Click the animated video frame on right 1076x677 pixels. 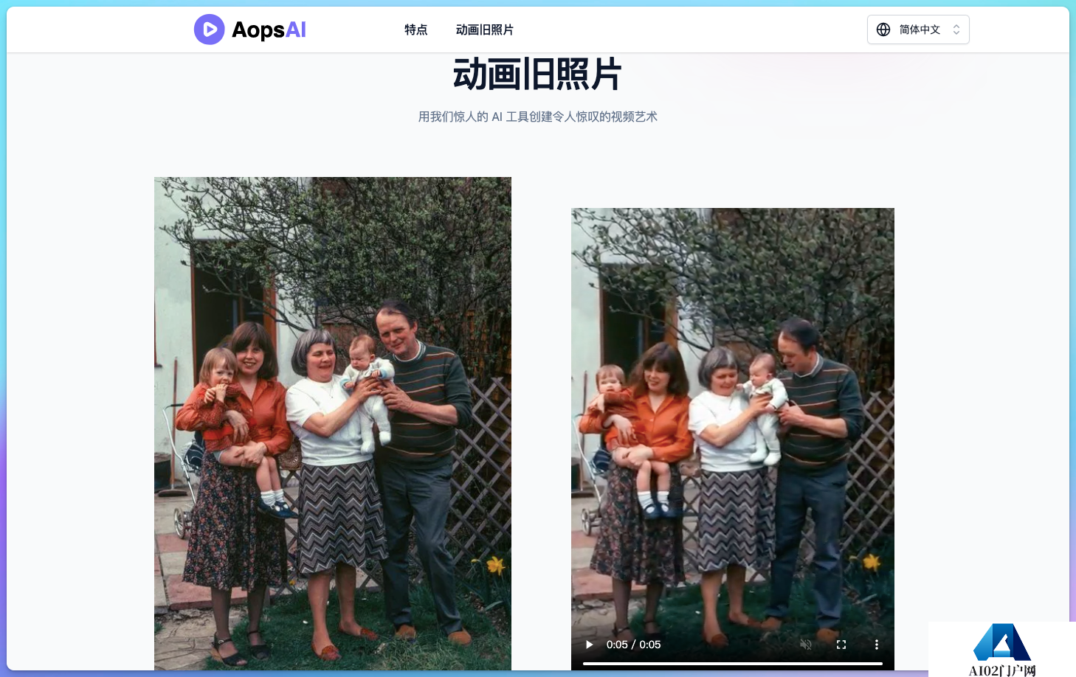733,420
